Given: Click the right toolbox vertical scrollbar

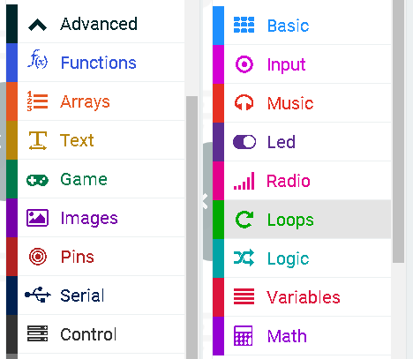Looking at the screenshot, I should pos(399,131).
